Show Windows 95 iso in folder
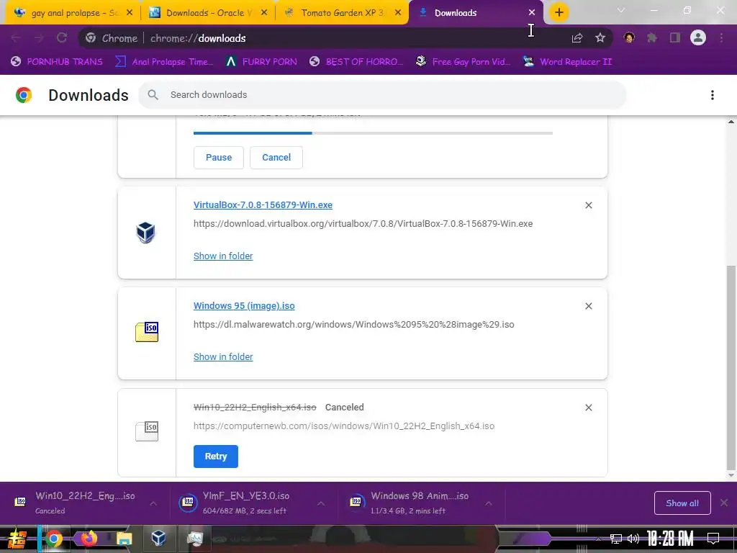The height and width of the screenshot is (553, 737). click(x=223, y=356)
